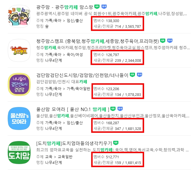Open the blue 울산맘's 모여라 thumbnail
The height and width of the screenshot is (170, 191).
point(19,118)
